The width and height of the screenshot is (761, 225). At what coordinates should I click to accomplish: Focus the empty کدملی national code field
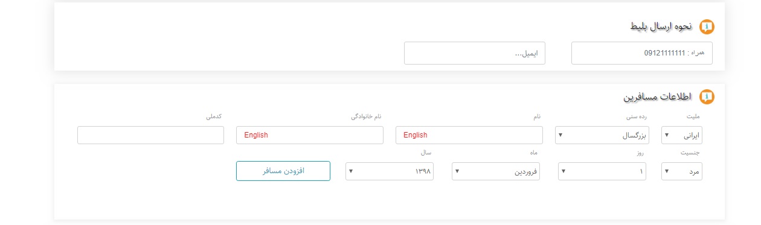pyautogui.click(x=150, y=135)
